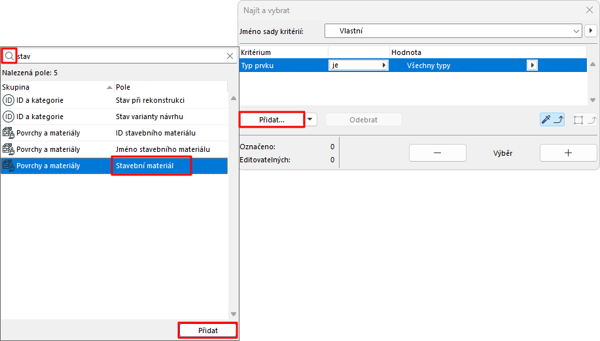Open criteria set options arrow button
Viewport: 600px width, 341px height.
click(x=591, y=31)
